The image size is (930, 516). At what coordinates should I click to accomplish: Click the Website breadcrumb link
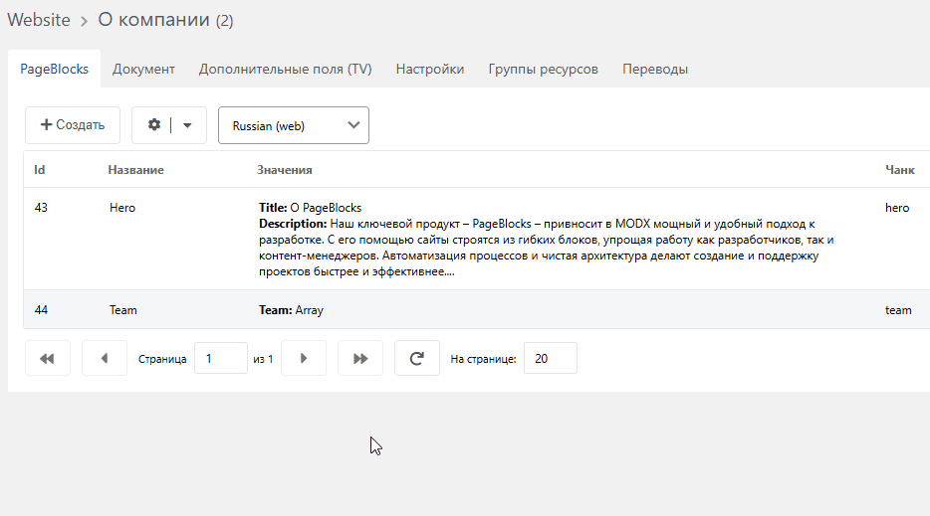coord(39,20)
